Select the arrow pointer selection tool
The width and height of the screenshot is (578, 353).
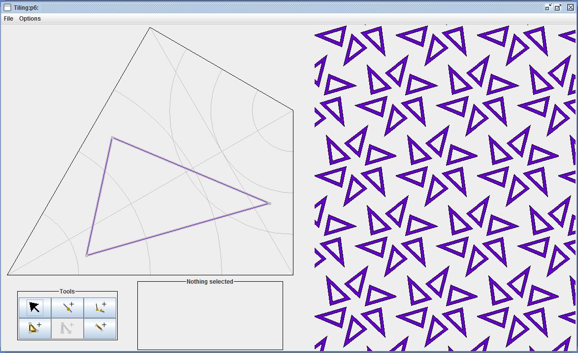click(x=34, y=308)
